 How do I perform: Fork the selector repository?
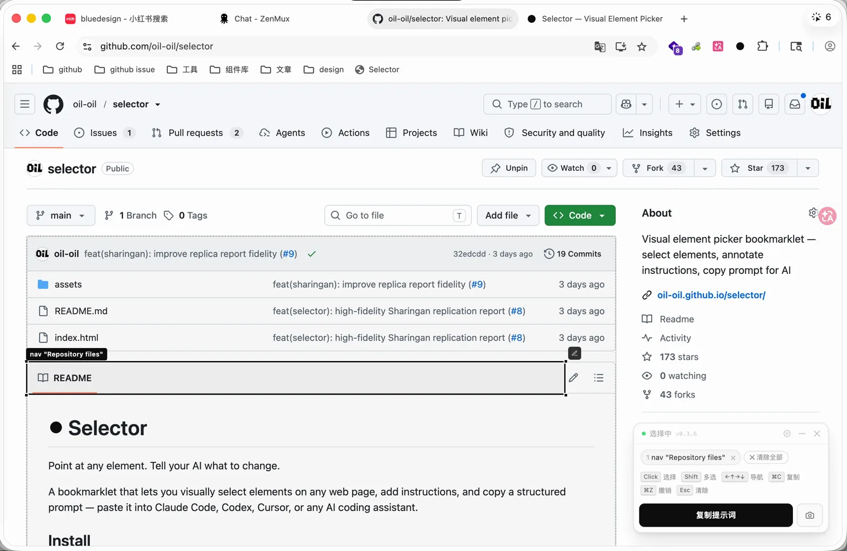tap(659, 168)
